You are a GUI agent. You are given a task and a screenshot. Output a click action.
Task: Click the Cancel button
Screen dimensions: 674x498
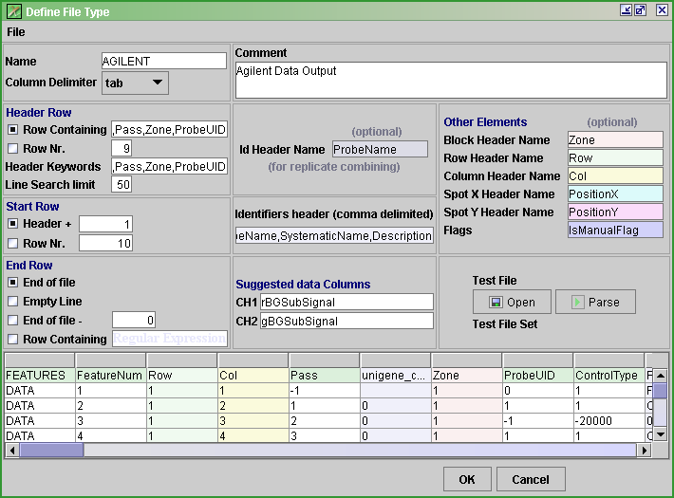tap(531, 479)
